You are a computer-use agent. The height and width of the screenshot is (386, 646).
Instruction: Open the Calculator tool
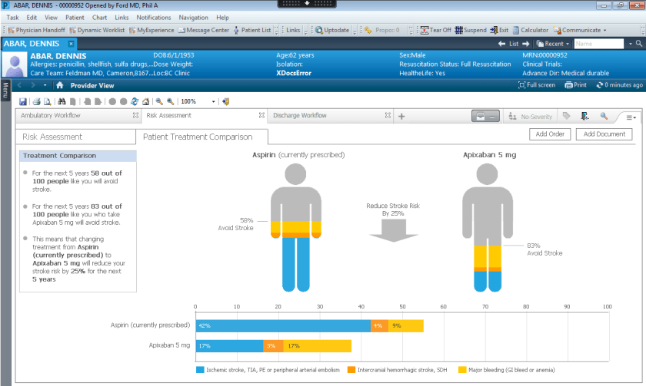[x=529, y=31]
